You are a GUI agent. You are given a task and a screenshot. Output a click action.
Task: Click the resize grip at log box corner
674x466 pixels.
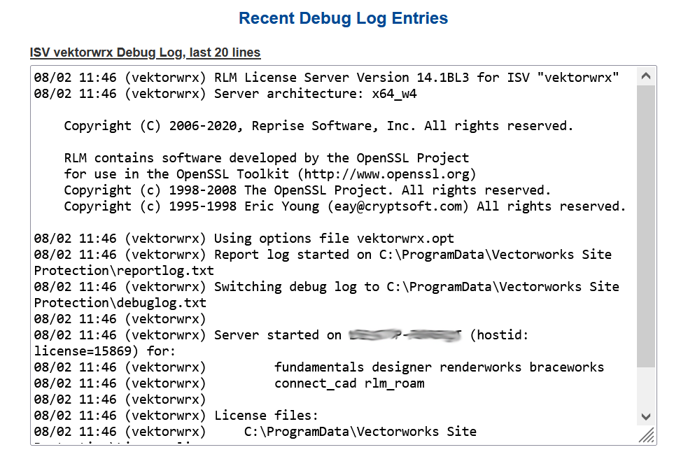(x=647, y=435)
